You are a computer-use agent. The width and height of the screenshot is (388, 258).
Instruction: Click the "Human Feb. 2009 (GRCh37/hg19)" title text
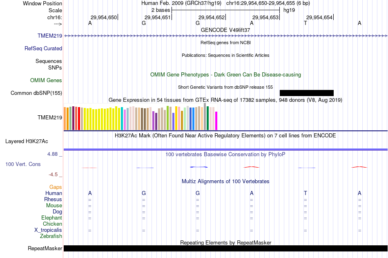[181, 3]
